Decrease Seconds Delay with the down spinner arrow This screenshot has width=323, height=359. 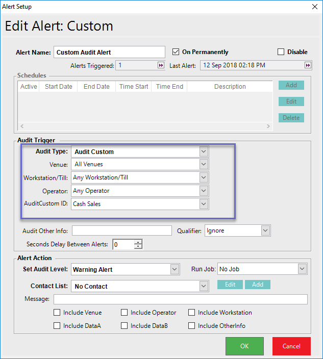[x=138, y=247]
